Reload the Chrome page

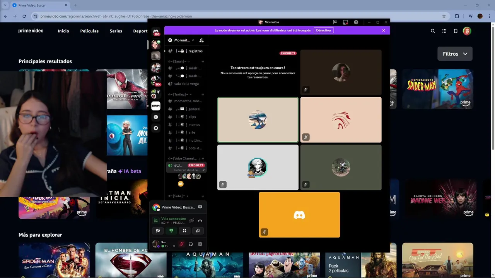pos(24,16)
